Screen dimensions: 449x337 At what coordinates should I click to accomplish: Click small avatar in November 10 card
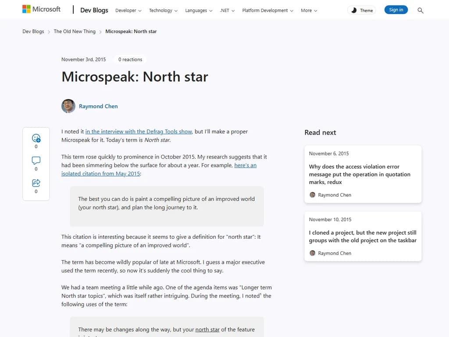pyautogui.click(x=313, y=253)
